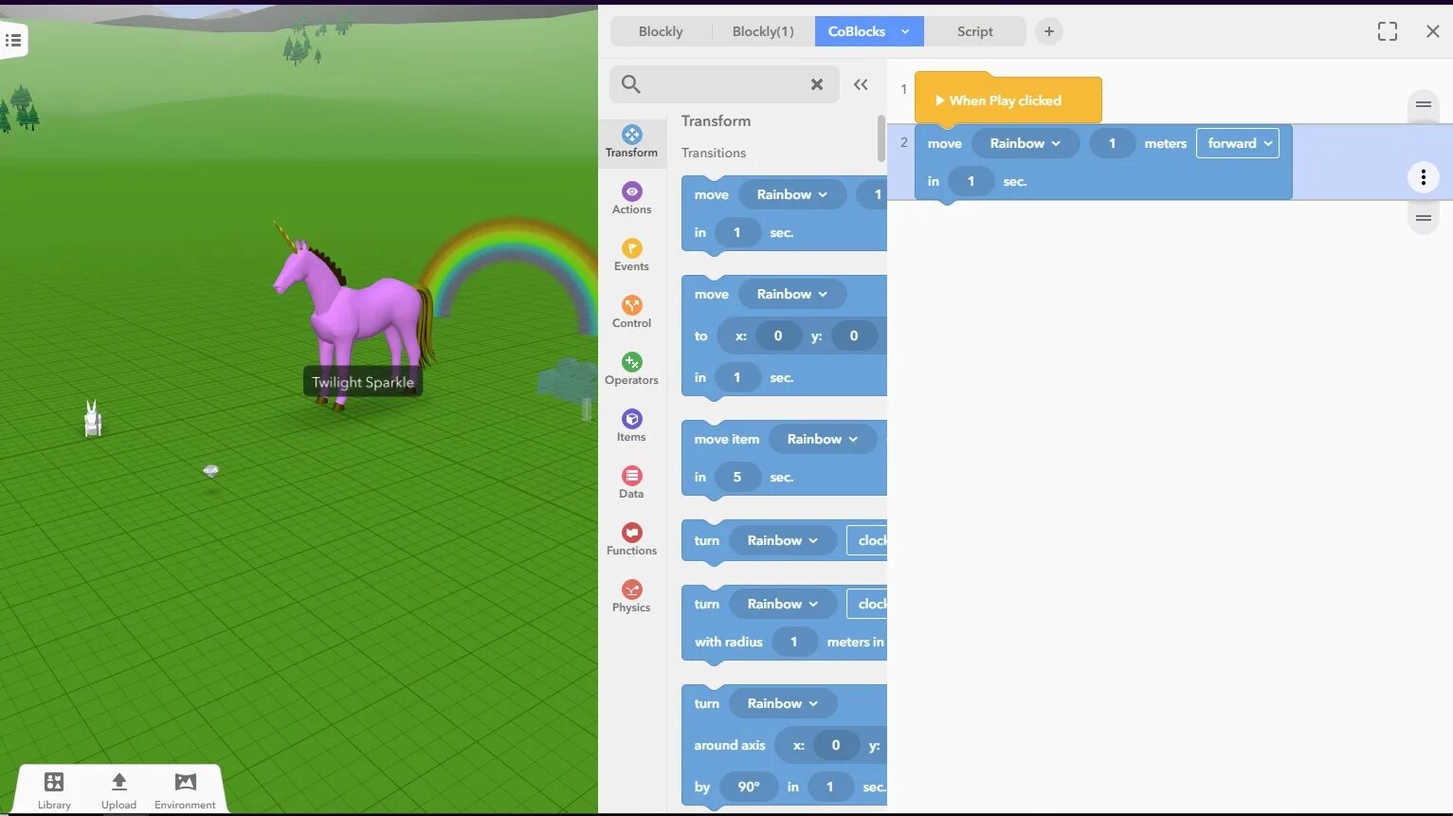Image resolution: width=1453 pixels, height=816 pixels.
Task: Select the rainbow object in the scene
Action: tap(517, 270)
